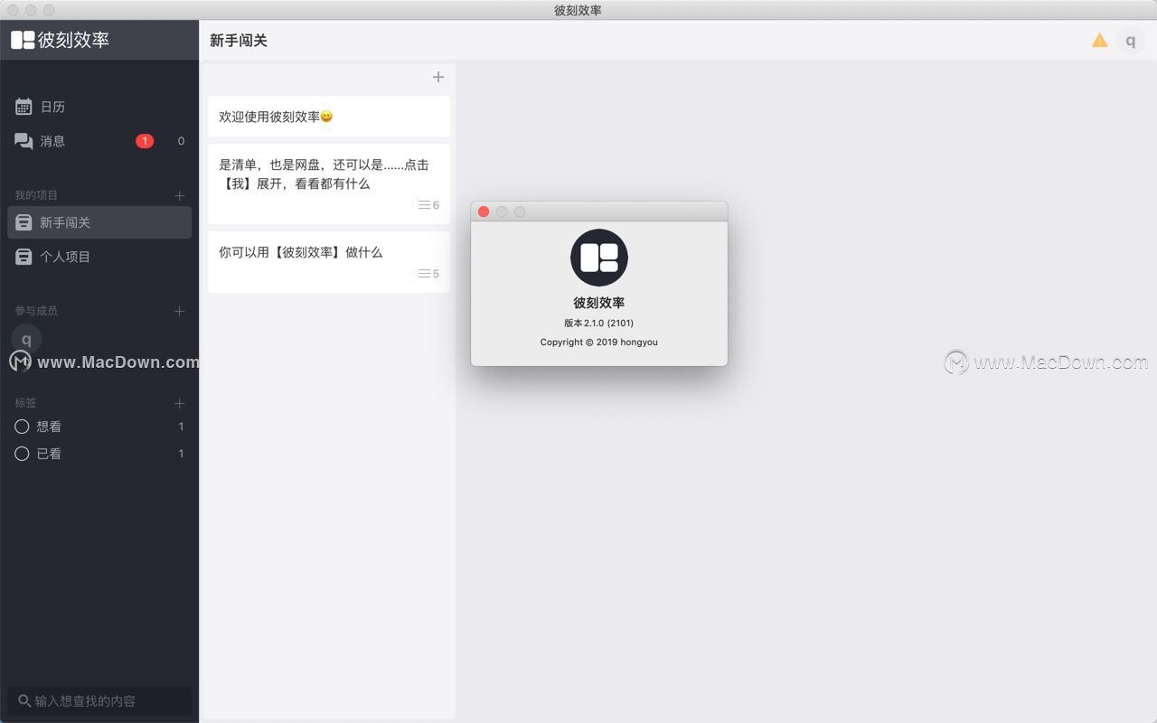The height and width of the screenshot is (723, 1157).
Task: Click the red unread message badge
Action: tap(145, 141)
